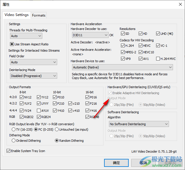Screen dimensions: 185x170
Task: Select PC (0-255) RGB output level
Action: point(36,129)
